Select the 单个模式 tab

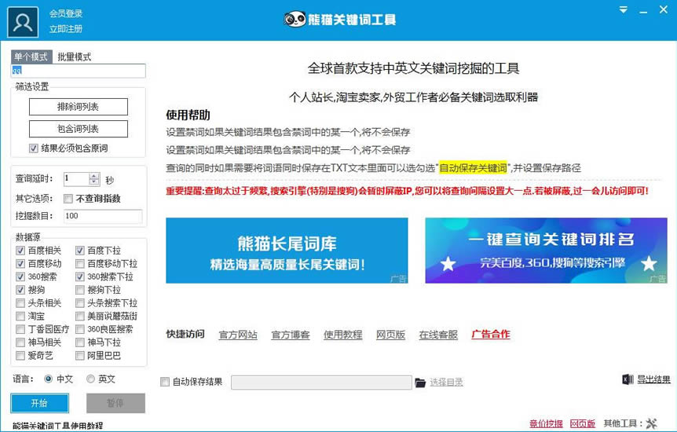31,57
